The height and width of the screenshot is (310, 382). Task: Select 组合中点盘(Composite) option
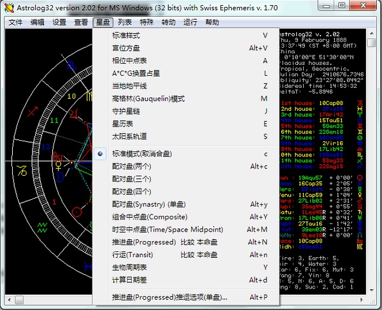[x=150, y=217]
